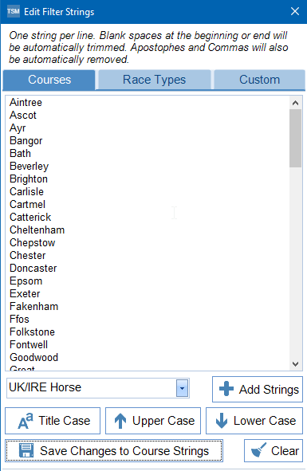Image resolution: width=307 pixels, height=471 pixels.
Task: Switch to the Race Types tab
Action: click(154, 80)
